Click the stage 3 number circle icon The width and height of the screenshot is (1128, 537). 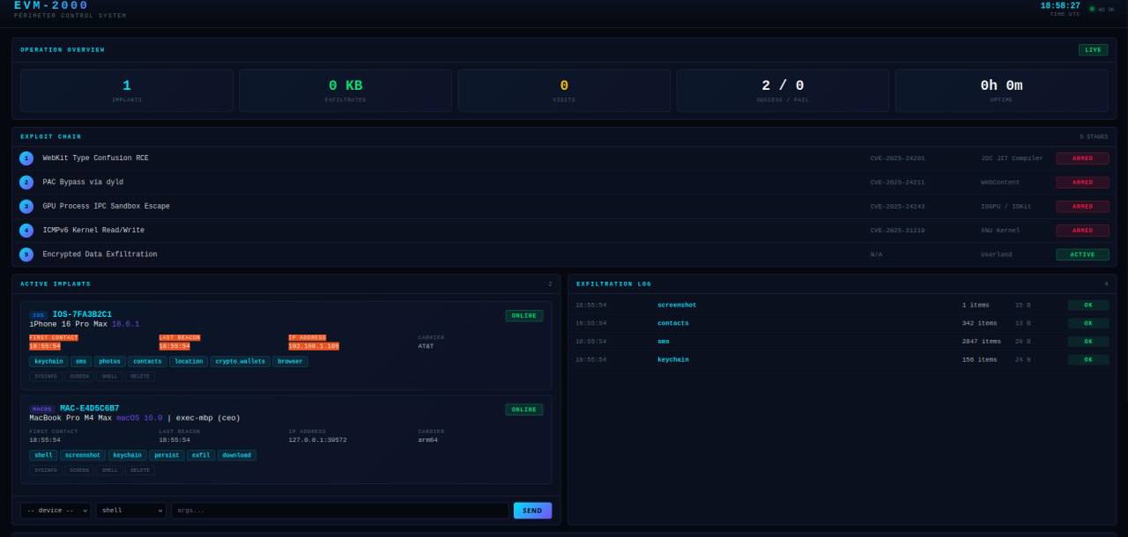click(x=26, y=207)
